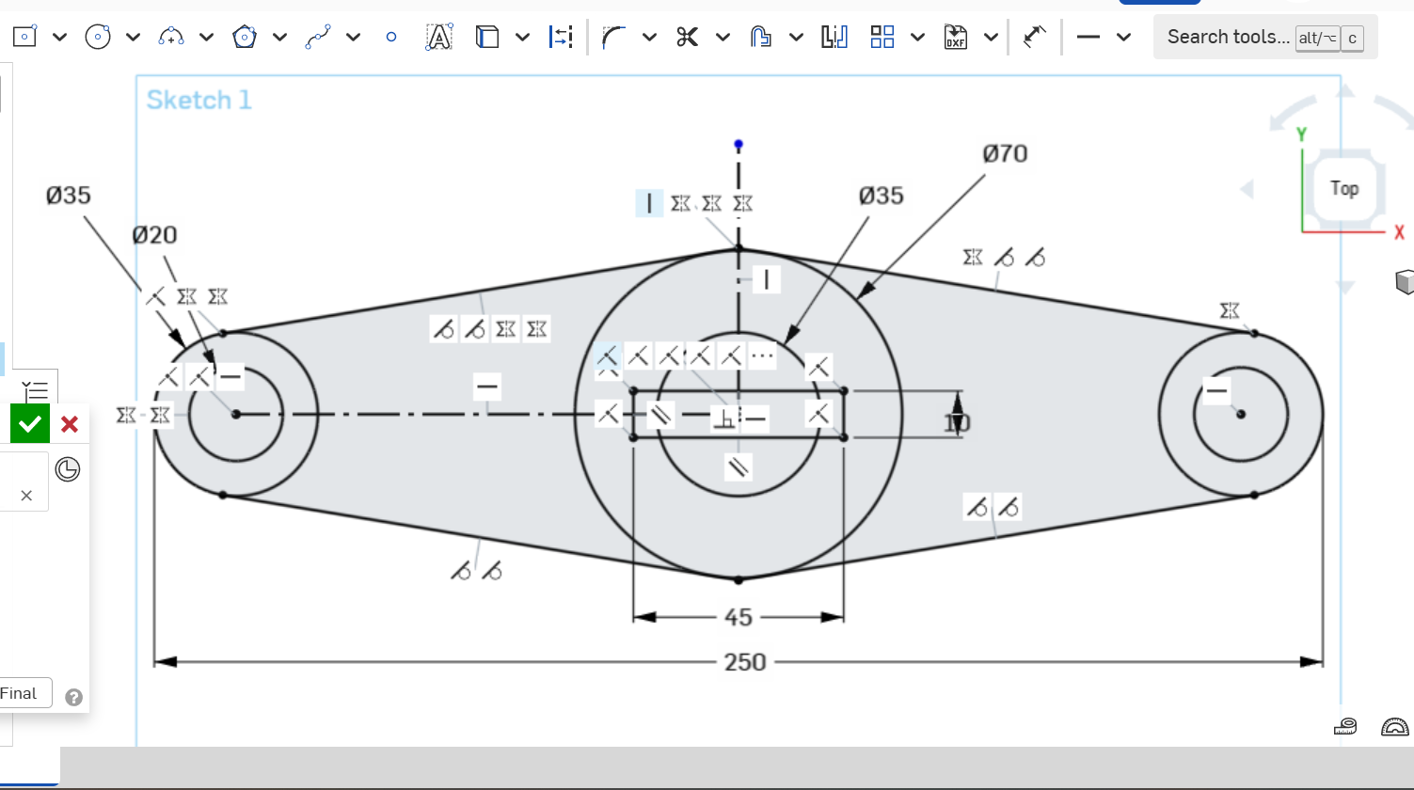Select the vertical constraint icon highlighted in blue

point(649,203)
